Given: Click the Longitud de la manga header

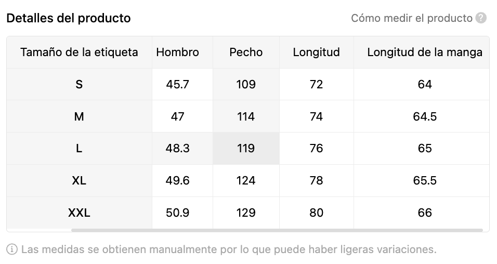Looking at the screenshot, I should [x=424, y=52].
